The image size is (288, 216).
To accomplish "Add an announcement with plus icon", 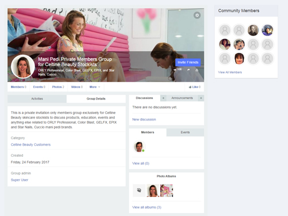I will [201, 98].
